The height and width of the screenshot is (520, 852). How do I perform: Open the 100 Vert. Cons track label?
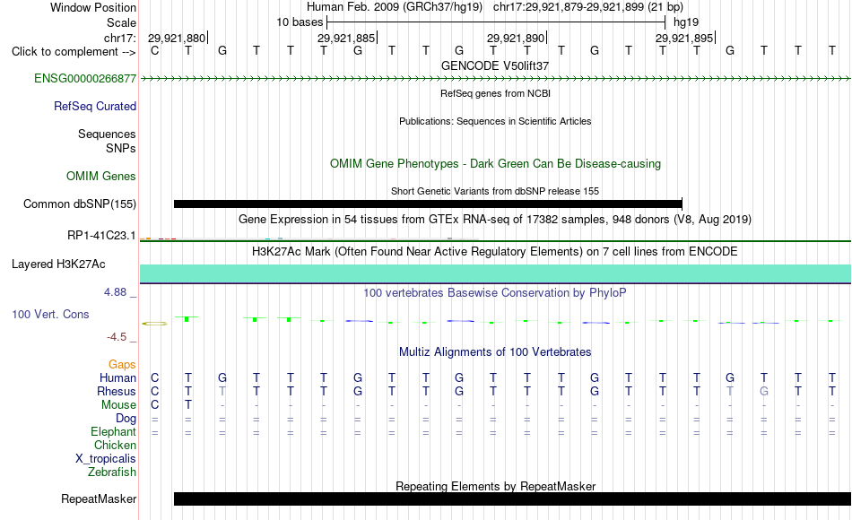[50, 315]
